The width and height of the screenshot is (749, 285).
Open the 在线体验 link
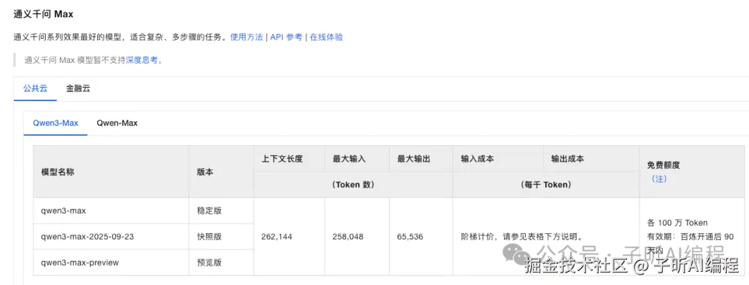[326, 37]
